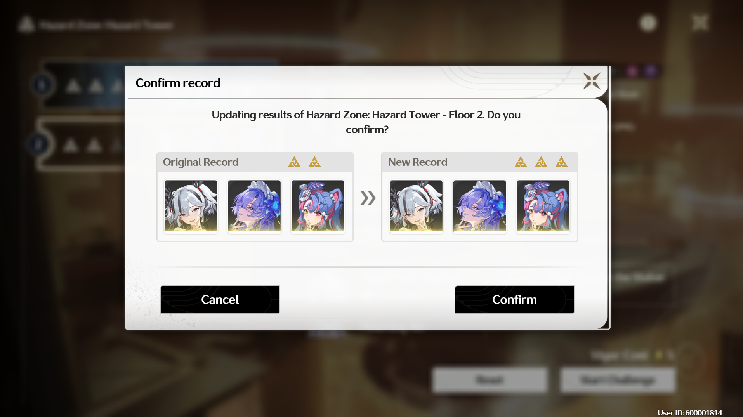Click the double-chevron arrow between records
This screenshot has width=743, height=417.
[x=368, y=198]
